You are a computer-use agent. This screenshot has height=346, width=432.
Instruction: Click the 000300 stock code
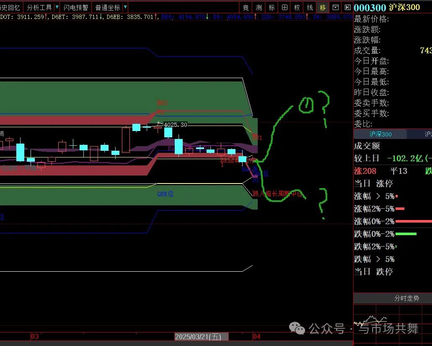[370, 8]
